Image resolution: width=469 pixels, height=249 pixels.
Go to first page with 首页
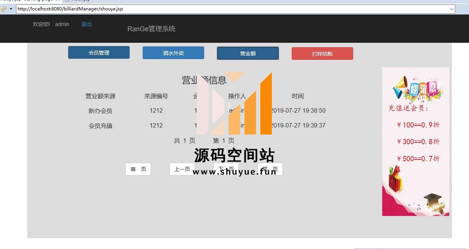tap(138, 169)
